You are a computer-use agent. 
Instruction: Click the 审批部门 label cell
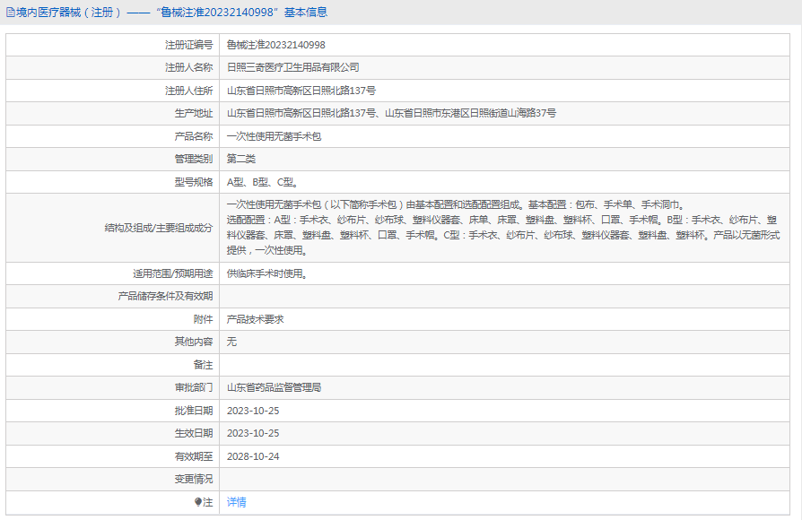pyautogui.click(x=112, y=387)
